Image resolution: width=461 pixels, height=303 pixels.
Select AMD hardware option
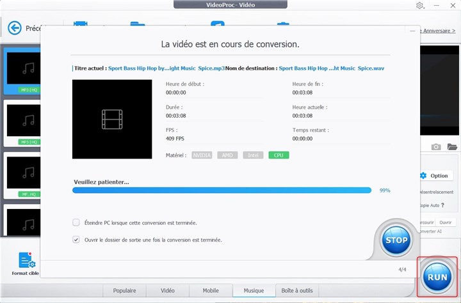[227, 155]
